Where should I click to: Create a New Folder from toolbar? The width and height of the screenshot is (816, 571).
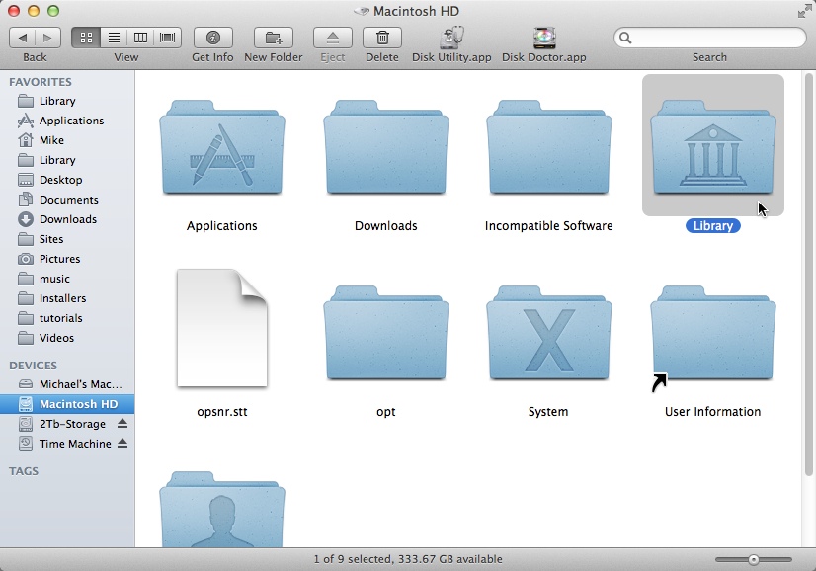click(274, 38)
